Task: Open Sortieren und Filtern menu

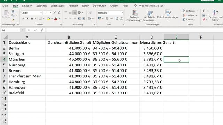Action: click(216, 16)
